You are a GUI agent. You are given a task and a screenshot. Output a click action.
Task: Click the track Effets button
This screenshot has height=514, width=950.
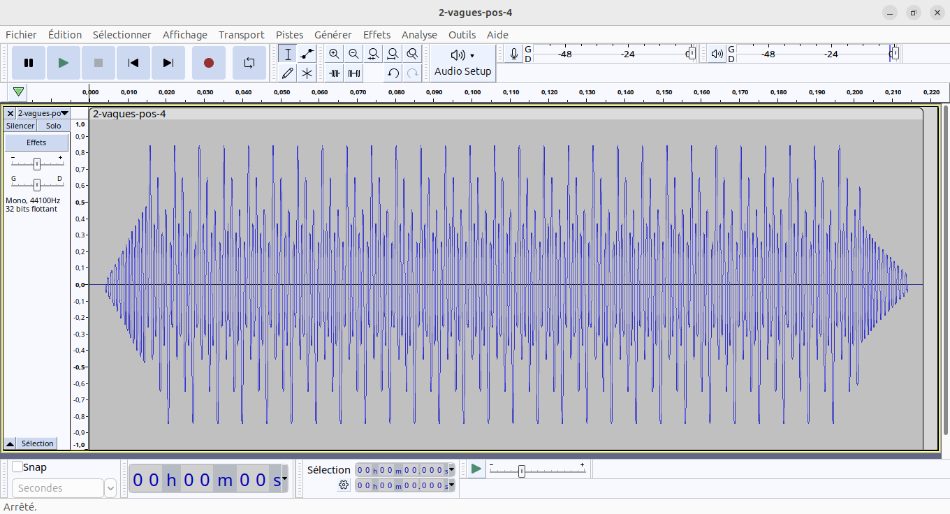36,142
